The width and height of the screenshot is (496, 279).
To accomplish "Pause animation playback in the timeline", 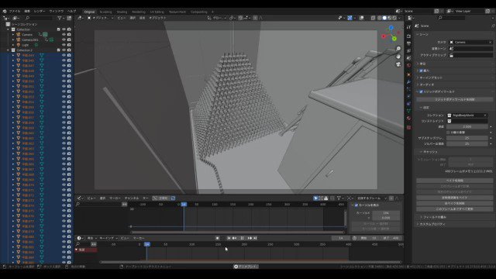I will click(x=242, y=238).
